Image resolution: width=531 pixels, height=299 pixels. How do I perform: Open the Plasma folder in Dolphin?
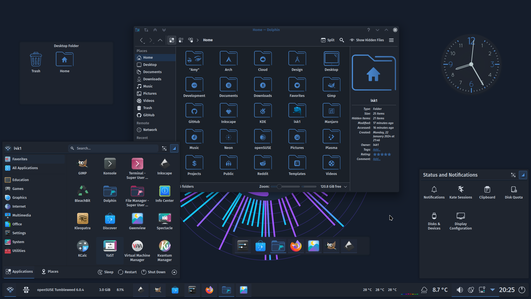coord(331,139)
